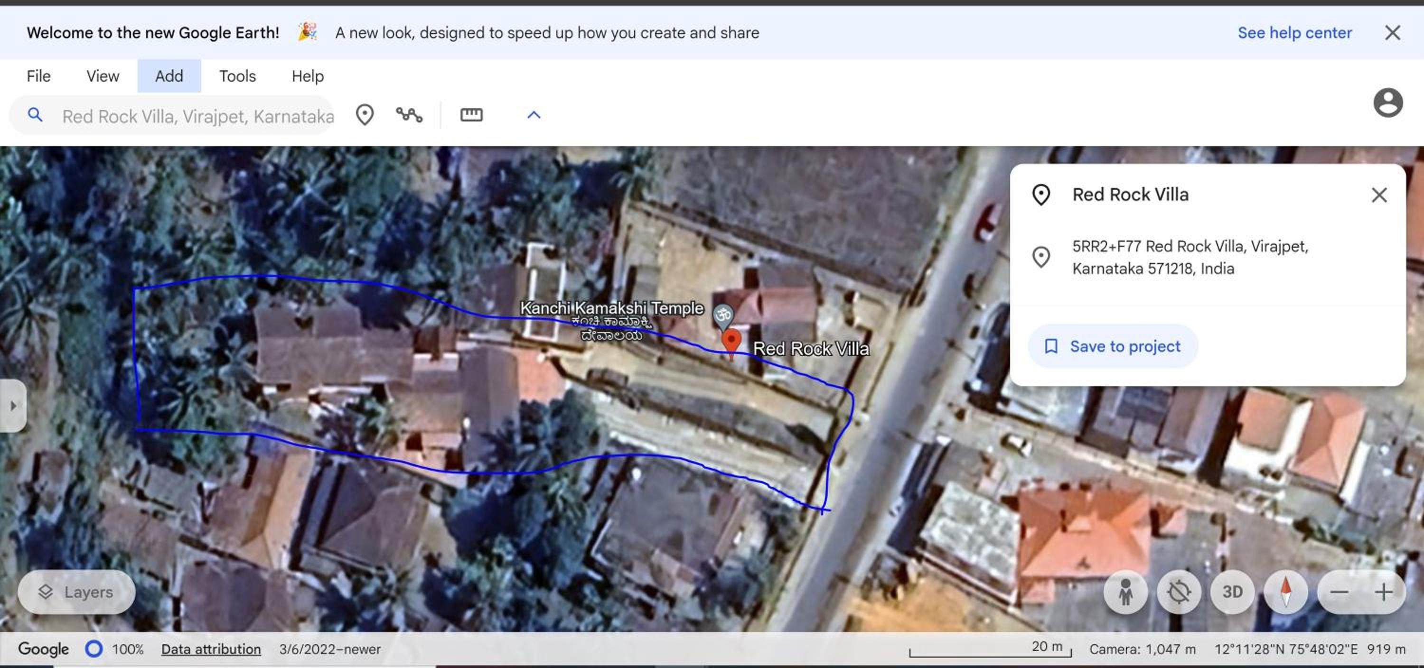Click the Kanchi Kamakshi Temple marker icon

point(722,315)
